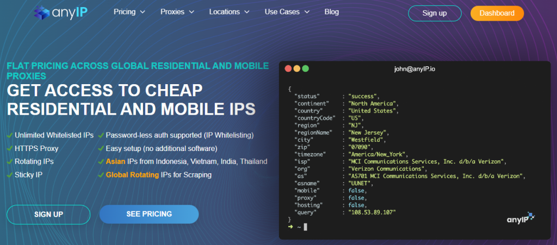Click the outlined SIGN UP hero button
This screenshot has width=557, height=245.
click(x=48, y=214)
